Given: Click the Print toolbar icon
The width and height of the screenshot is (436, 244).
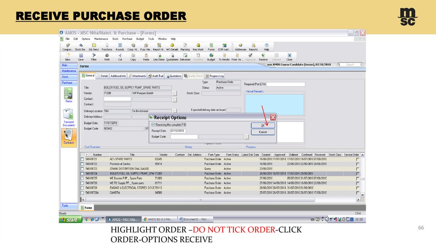Looking at the screenshot, I should coord(107,57).
